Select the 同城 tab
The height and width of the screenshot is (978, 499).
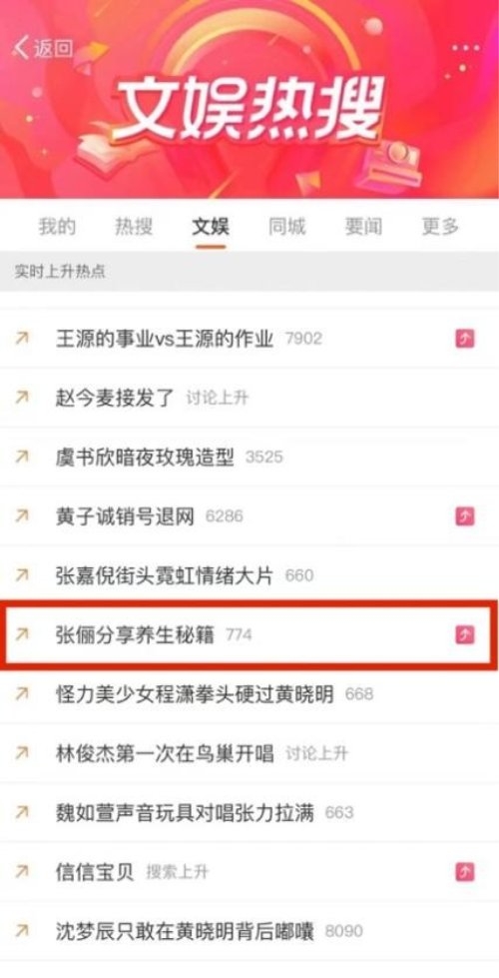tap(287, 227)
